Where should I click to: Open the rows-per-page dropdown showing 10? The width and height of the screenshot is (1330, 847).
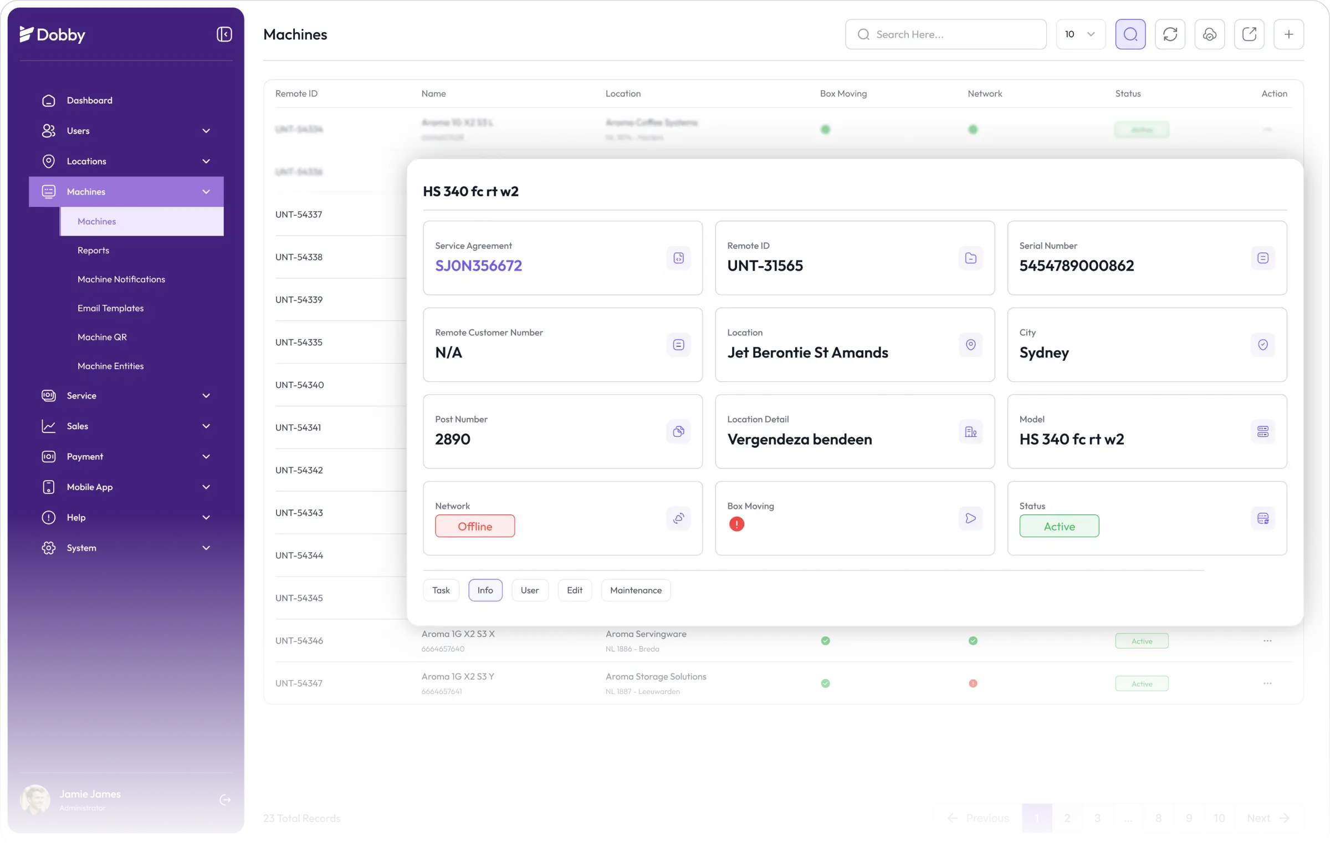tap(1080, 34)
